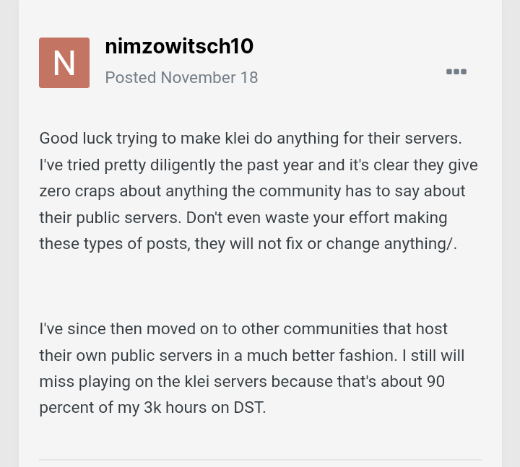Click the horizontal divider below the post
Screen dimensions: 520x467
[260, 460]
